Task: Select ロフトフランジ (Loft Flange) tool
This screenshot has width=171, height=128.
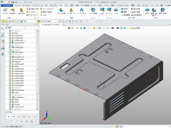Action: [32, 15]
